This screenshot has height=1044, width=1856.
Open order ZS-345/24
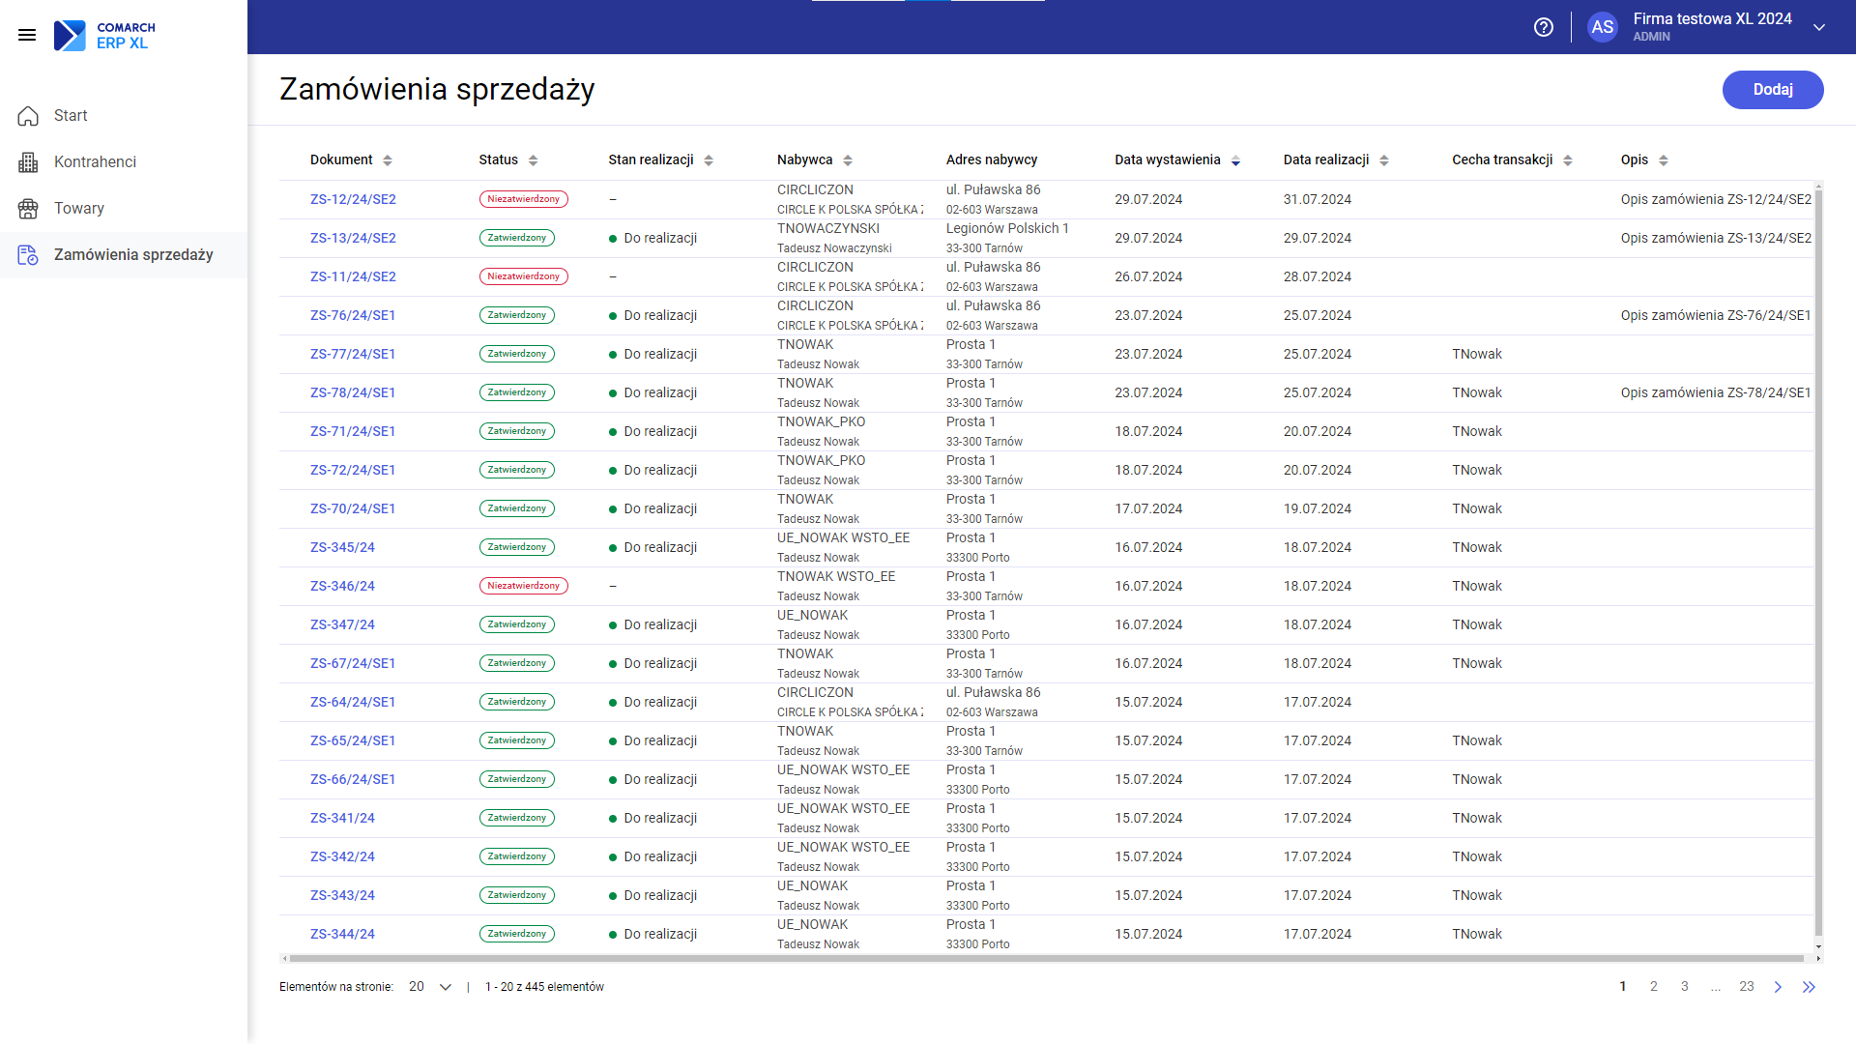(x=342, y=548)
